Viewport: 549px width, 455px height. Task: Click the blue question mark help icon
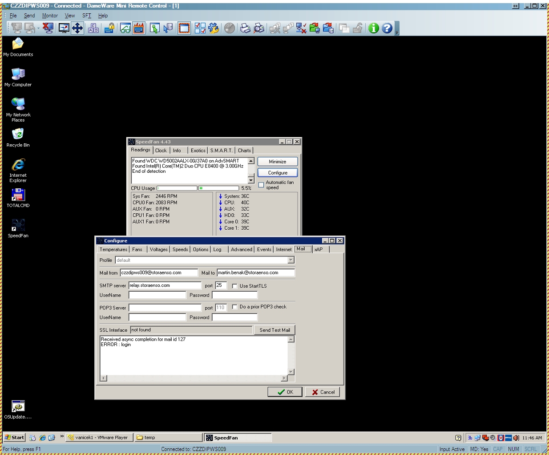point(387,28)
